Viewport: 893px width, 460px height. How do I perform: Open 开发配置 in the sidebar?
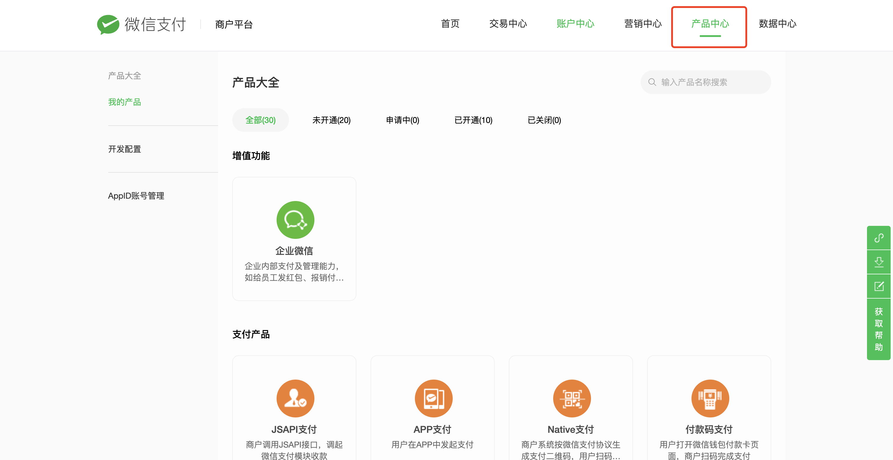click(x=124, y=149)
